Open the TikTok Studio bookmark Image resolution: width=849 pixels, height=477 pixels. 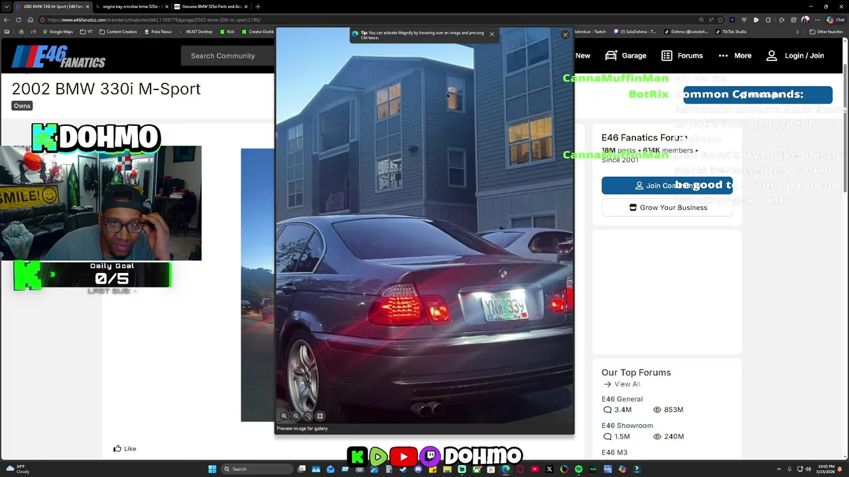tap(730, 32)
